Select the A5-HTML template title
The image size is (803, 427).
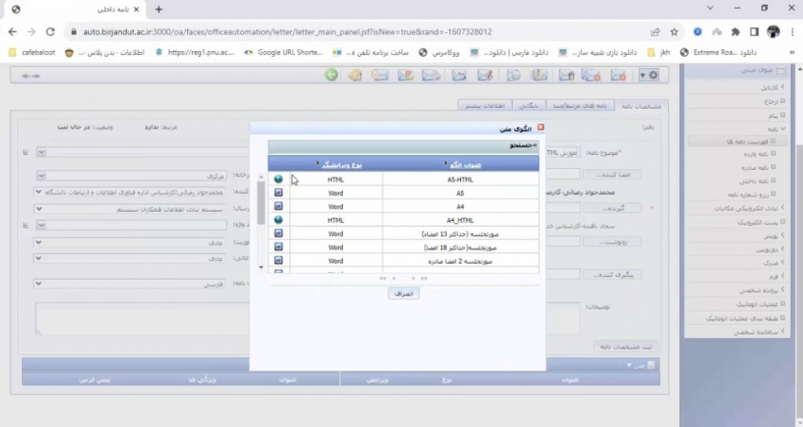pos(460,179)
